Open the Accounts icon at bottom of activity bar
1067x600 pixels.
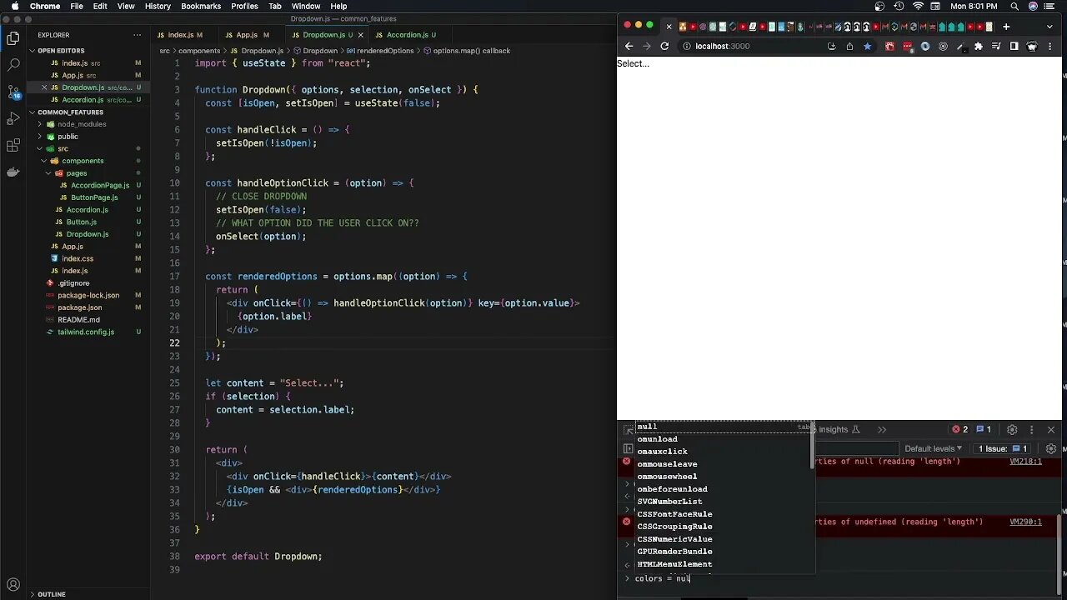click(13, 584)
